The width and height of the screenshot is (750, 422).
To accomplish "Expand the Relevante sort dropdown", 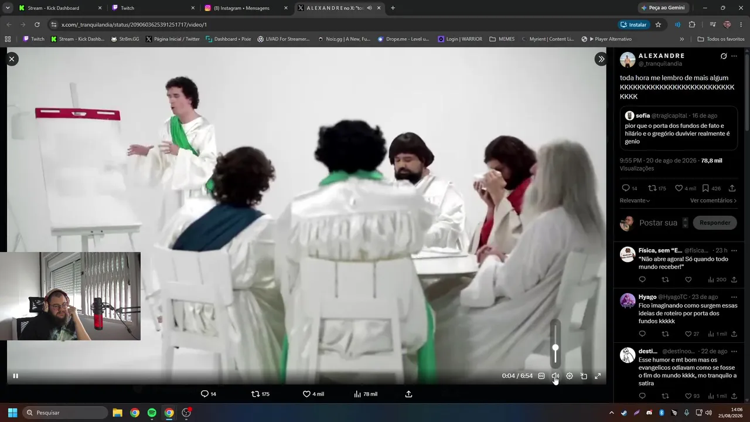I will pos(635,200).
